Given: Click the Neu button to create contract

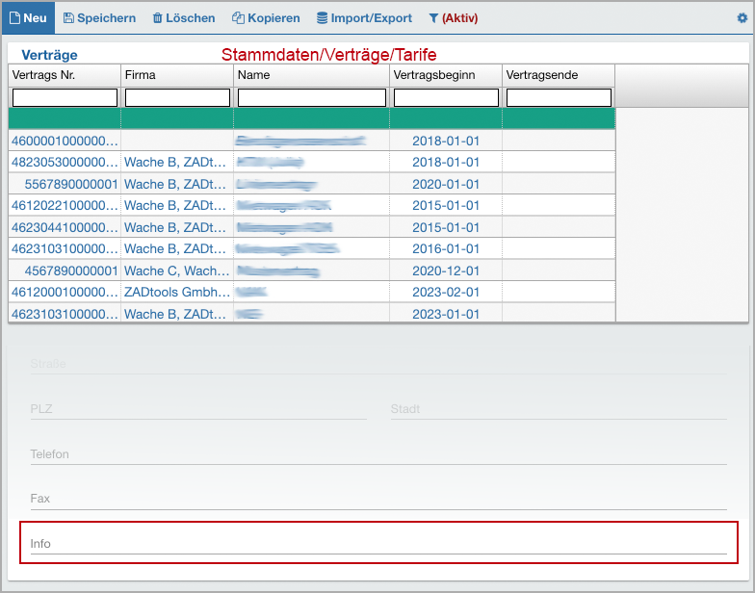Looking at the screenshot, I should (28, 18).
